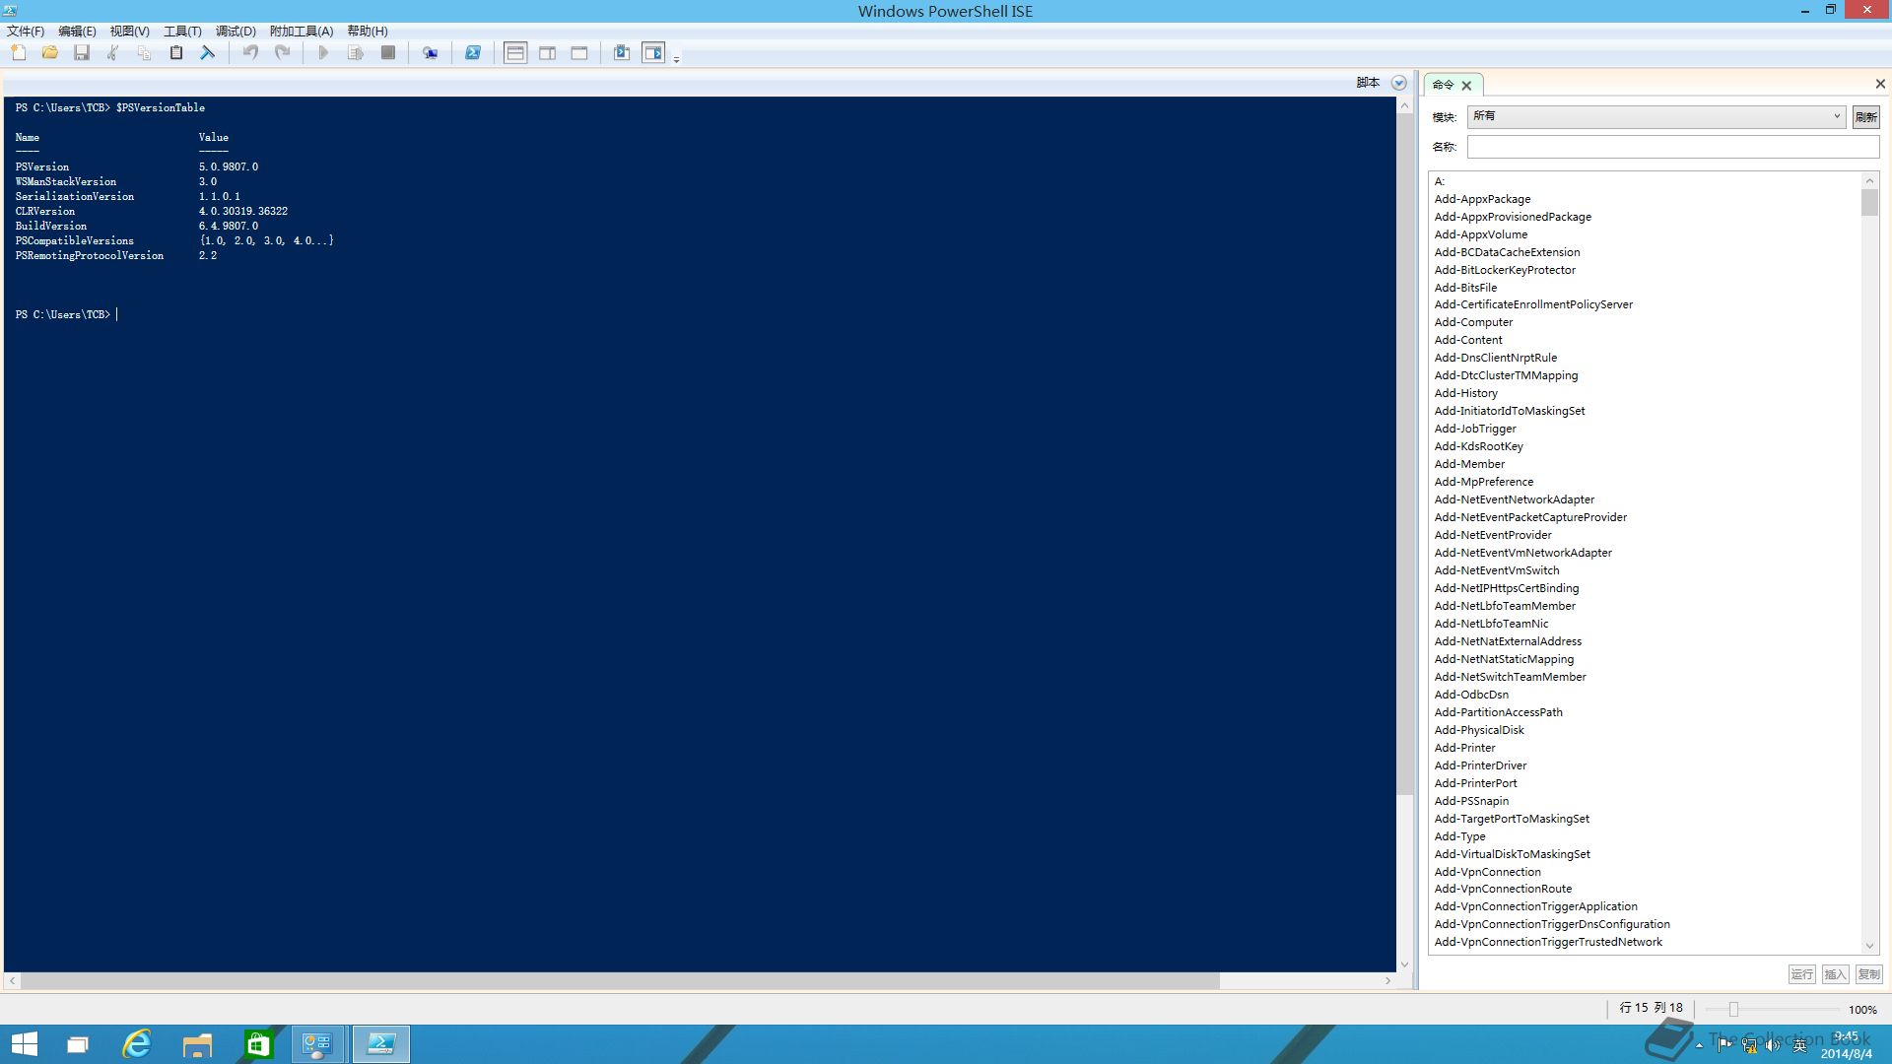This screenshot has width=1892, height=1064.
Task: Open File Explorer from taskbar
Action: [198, 1044]
